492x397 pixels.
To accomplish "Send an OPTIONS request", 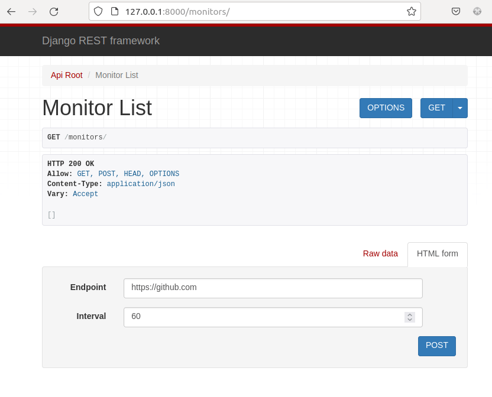I will pyautogui.click(x=386, y=108).
